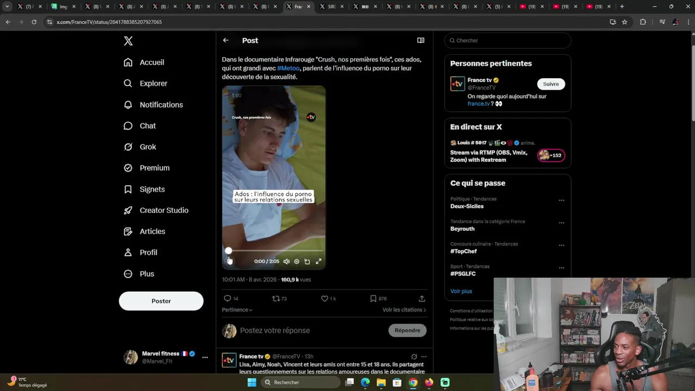Image resolution: width=695 pixels, height=391 pixels.
Task: Open options for Beyrouth trend
Action: click(x=561, y=223)
